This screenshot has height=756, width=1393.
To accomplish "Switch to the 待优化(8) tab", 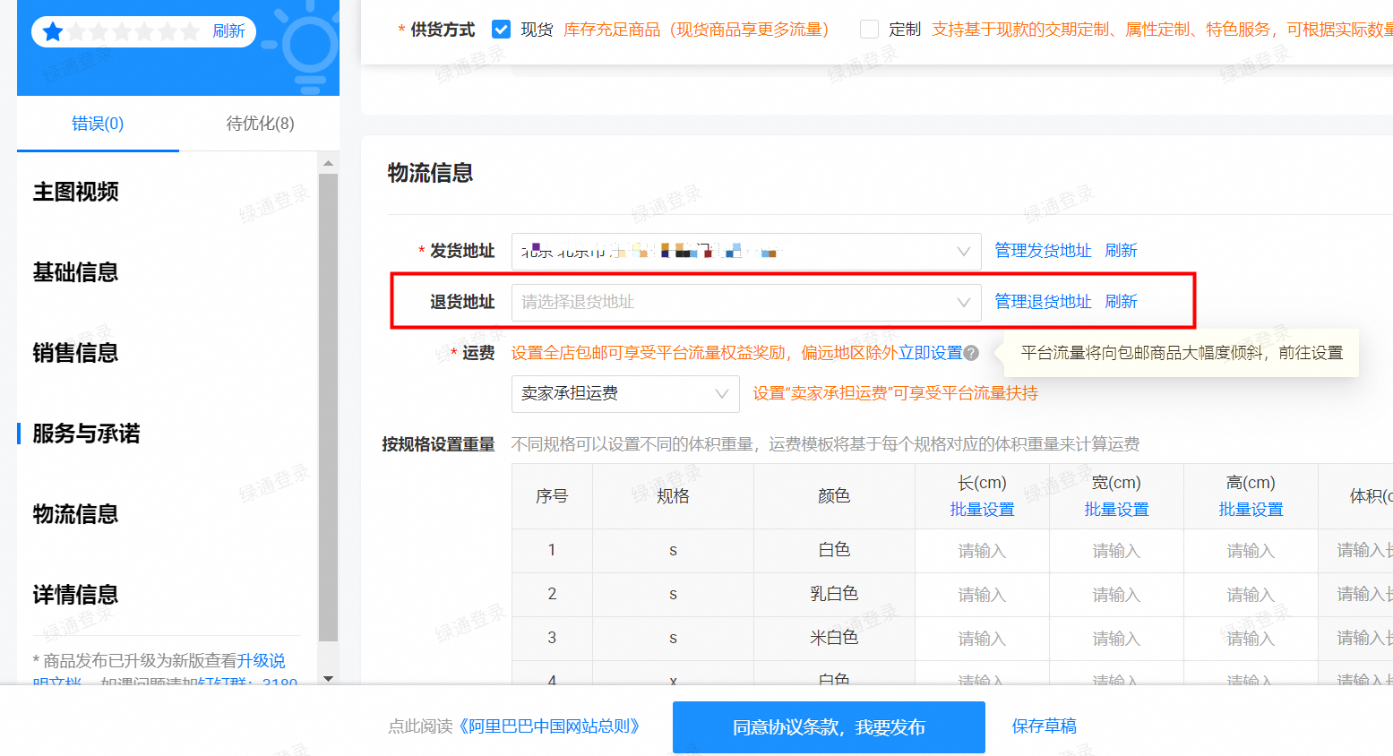I will (x=260, y=124).
